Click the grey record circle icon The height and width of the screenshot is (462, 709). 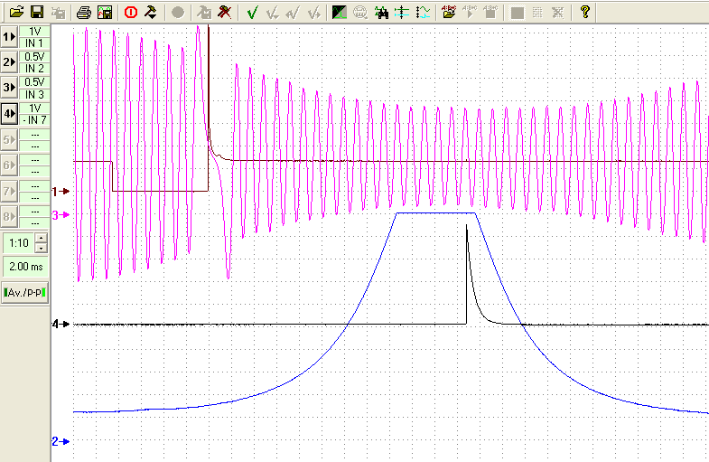178,13
